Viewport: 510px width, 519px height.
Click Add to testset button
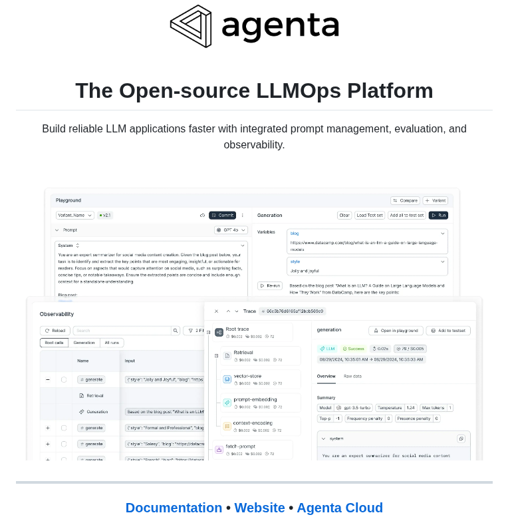tap(448, 331)
